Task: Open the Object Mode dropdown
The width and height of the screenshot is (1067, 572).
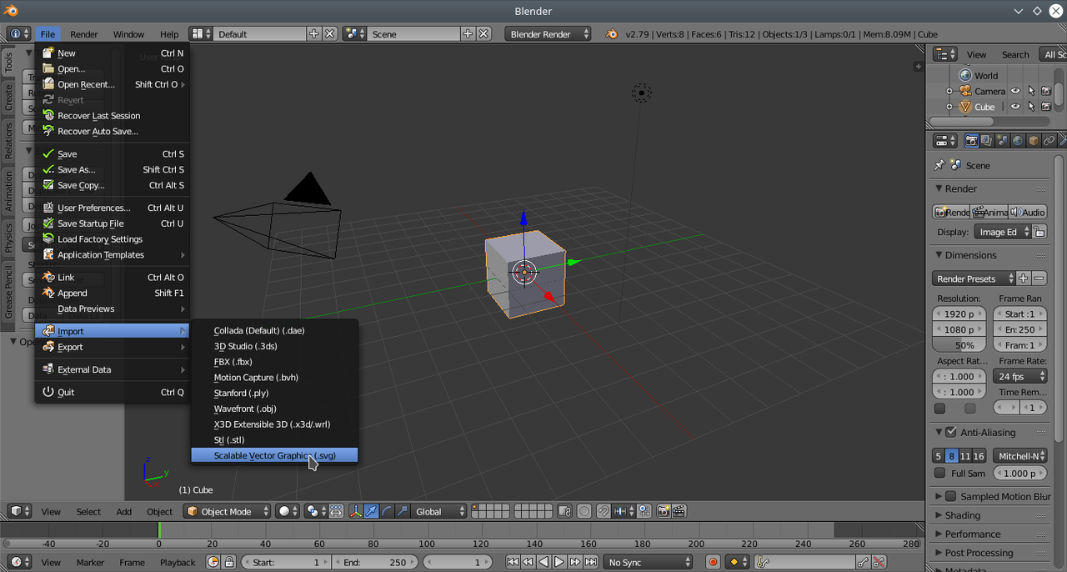Action: coord(228,511)
